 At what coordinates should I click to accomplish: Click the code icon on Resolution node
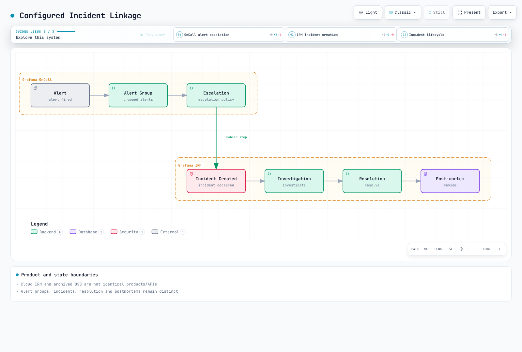[347, 174]
